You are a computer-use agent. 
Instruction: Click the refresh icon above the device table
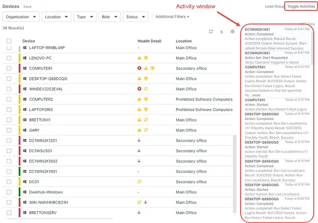[211, 32]
